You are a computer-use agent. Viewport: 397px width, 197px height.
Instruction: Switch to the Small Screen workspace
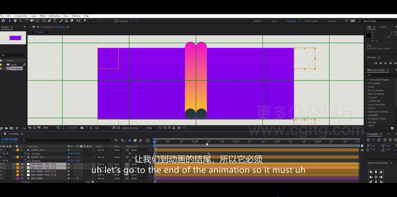(311, 21)
